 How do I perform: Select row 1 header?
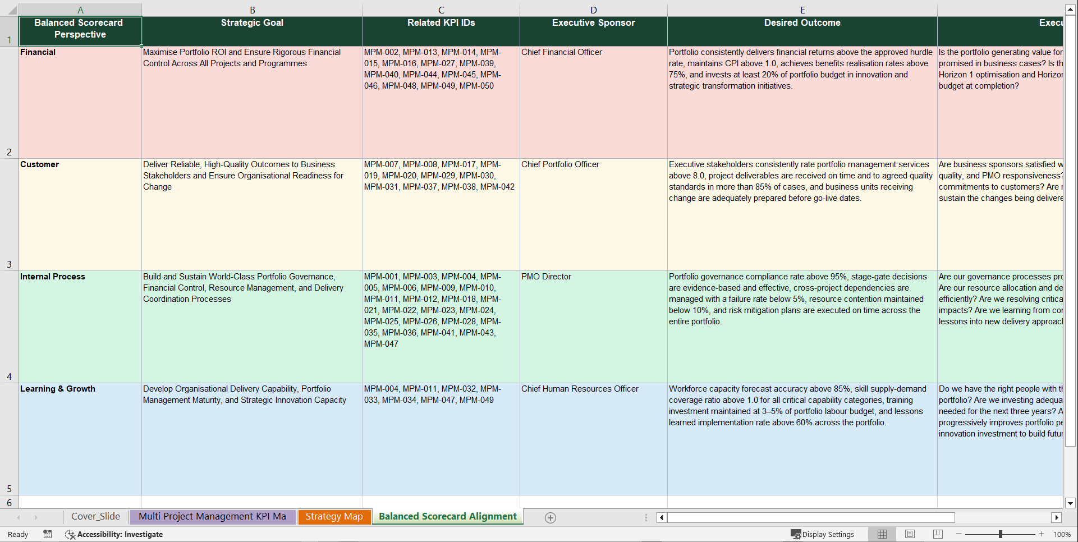(x=9, y=31)
